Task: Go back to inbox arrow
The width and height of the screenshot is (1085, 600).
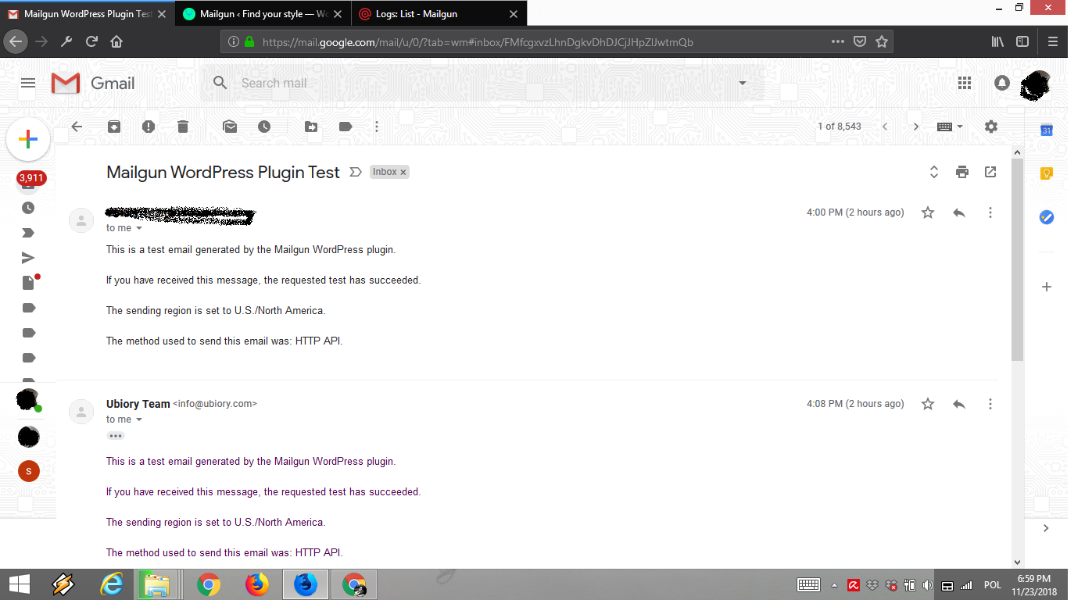Action: click(x=77, y=127)
